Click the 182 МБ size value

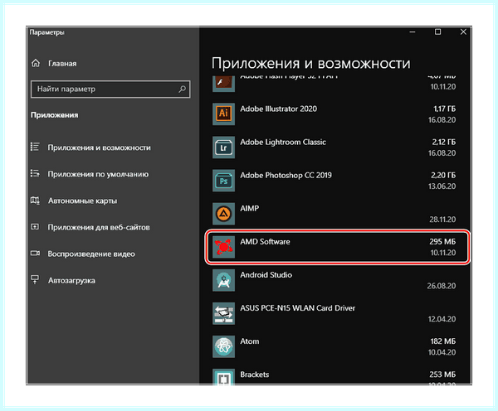point(442,341)
